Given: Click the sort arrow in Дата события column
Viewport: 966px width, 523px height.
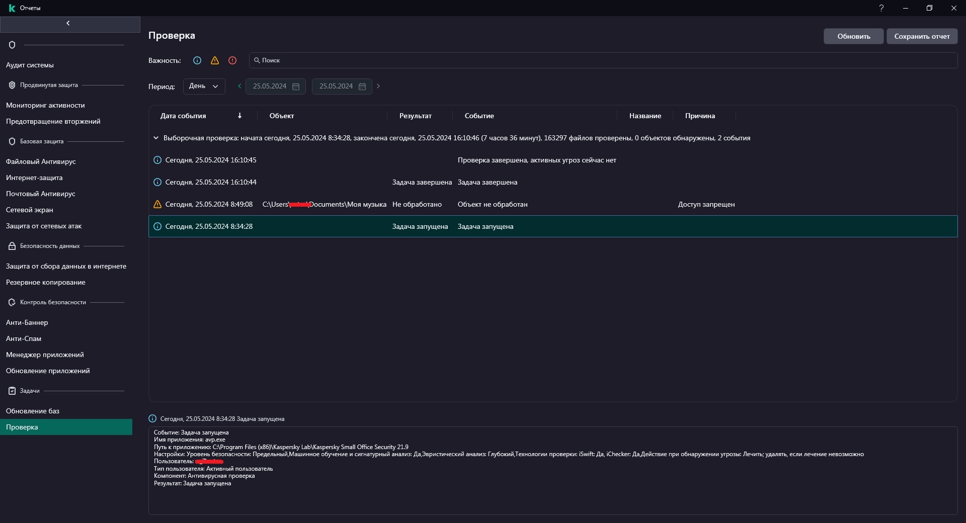Looking at the screenshot, I should (x=239, y=116).
